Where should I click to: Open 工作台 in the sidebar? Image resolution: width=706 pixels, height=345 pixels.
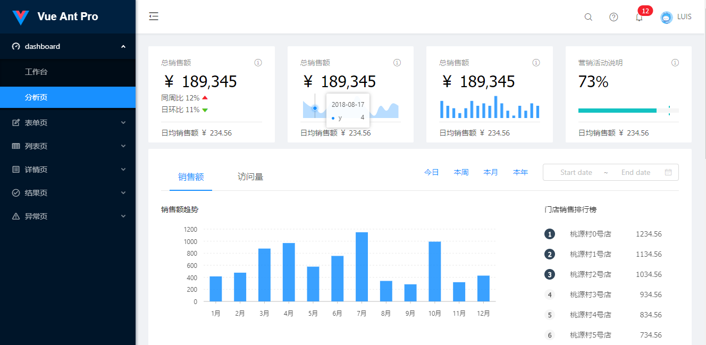[36, 72]
